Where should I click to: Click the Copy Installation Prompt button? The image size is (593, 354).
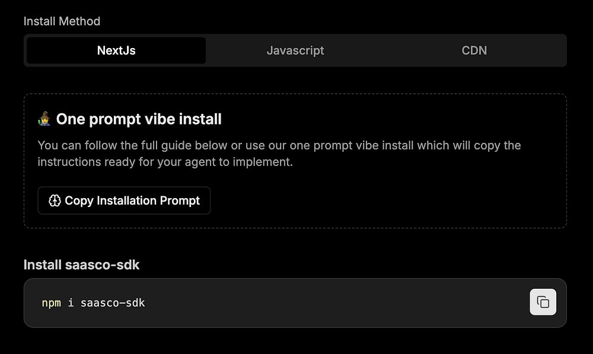click(x=124, y=200)
